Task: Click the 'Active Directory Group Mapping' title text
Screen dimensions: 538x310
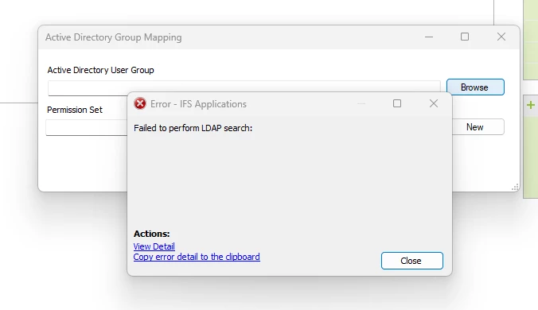Action: tap(114, 37)
